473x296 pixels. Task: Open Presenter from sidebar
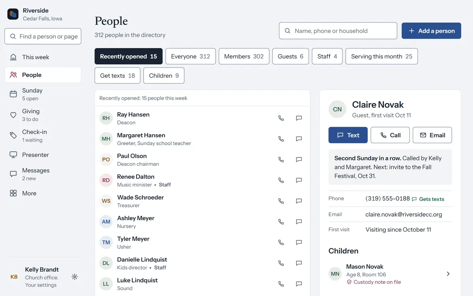[43, 155]
